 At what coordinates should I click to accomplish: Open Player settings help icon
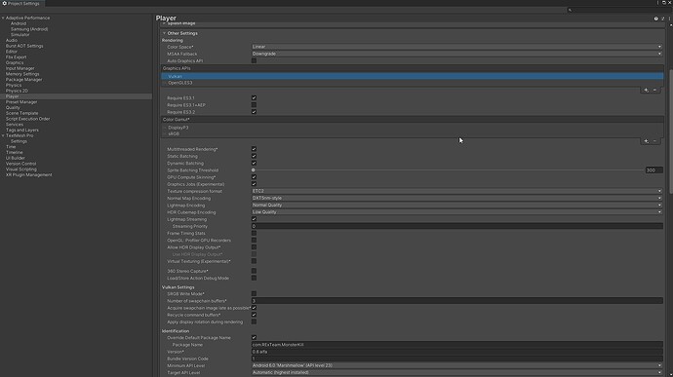tap(655, 19)
